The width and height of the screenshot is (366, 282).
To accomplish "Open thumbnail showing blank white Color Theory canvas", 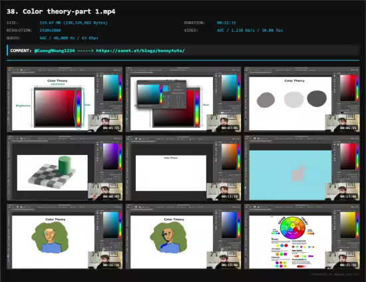I will (183, 168).
